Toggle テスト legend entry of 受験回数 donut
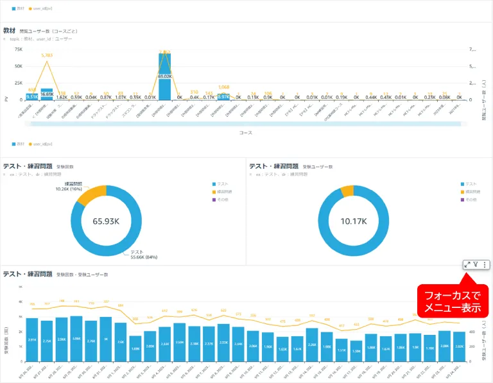The width and height of the screenshot is (493, 383). (220, 184)
